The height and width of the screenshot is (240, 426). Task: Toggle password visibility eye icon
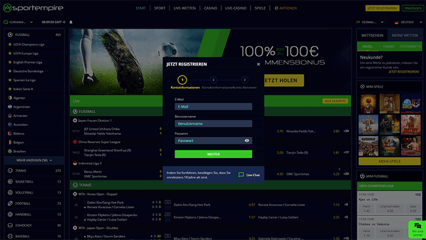click(x=247, y=140)
